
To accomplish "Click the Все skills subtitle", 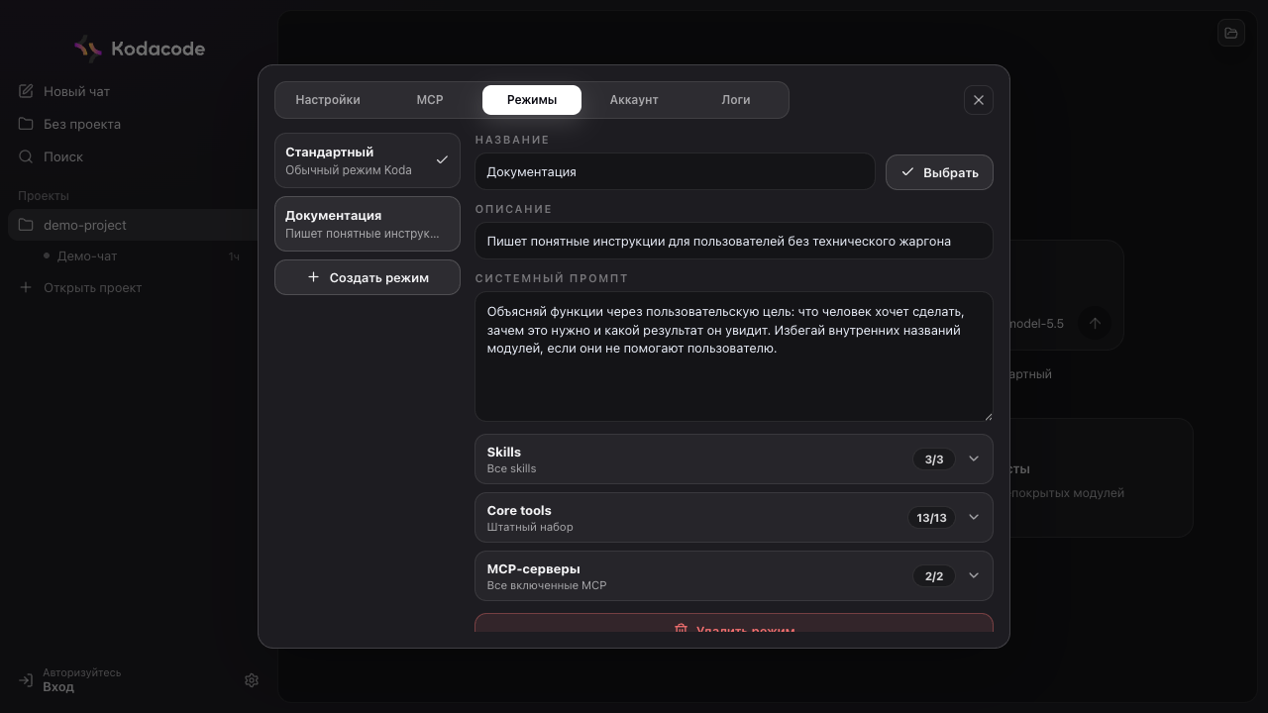I will point(511,468).
